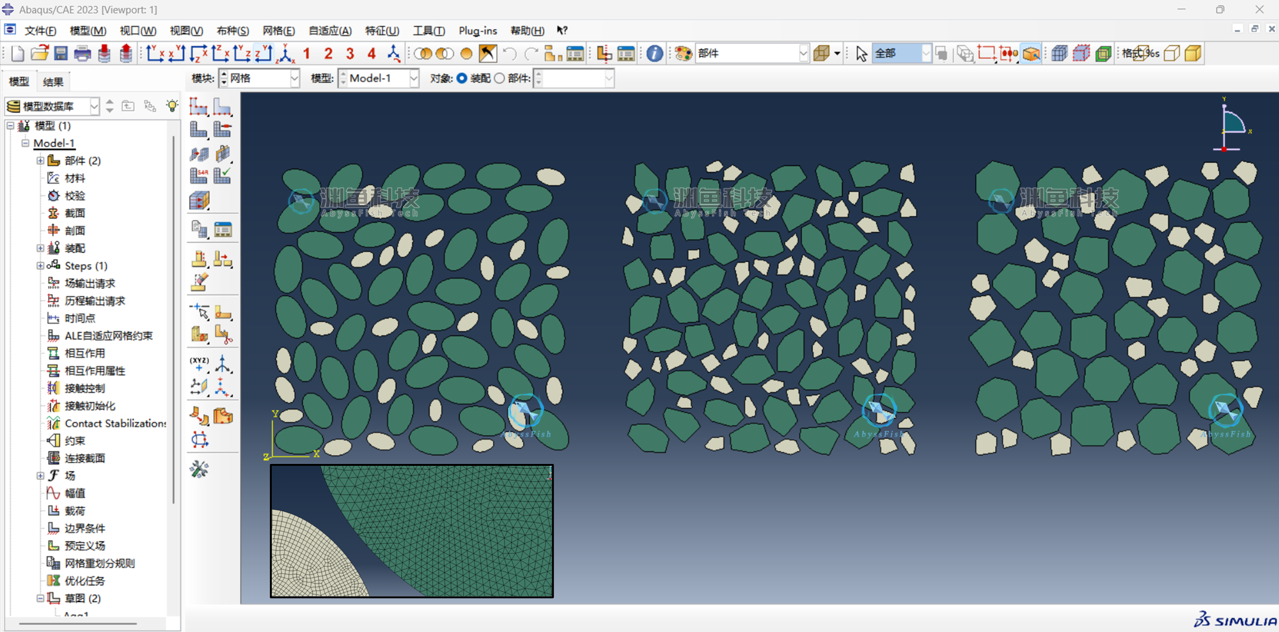The width and height of the screenshot is (1279, 632).
Task: Click the Verify Mesh tool
Action: (x=223, y=175)
